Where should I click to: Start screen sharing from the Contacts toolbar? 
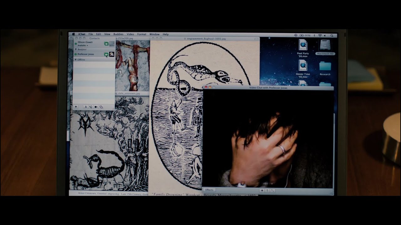[x=101, y=107]
